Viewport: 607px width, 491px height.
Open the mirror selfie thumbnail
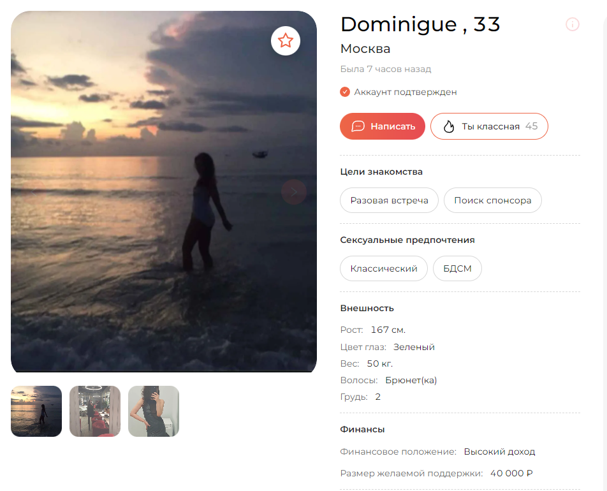[x=154, y=411]
